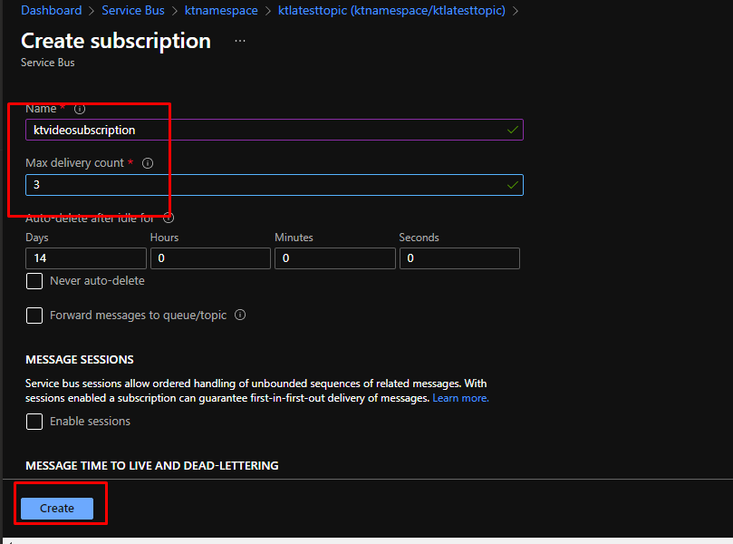Screen dimensions: 733x544
Task: Open the ellipsis menu next to Create subscription
Action: [239, 42]
